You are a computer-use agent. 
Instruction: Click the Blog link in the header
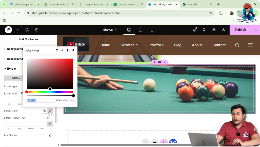point(178,45)
